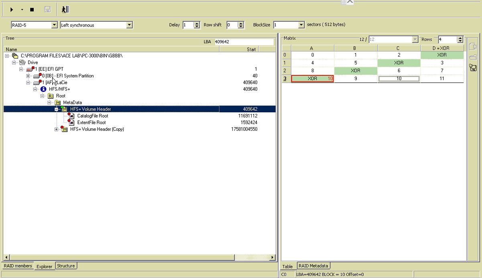Click the Rows value field
Image resolution: width=482 pixels, height=278 pixels.
coord(447,39)
